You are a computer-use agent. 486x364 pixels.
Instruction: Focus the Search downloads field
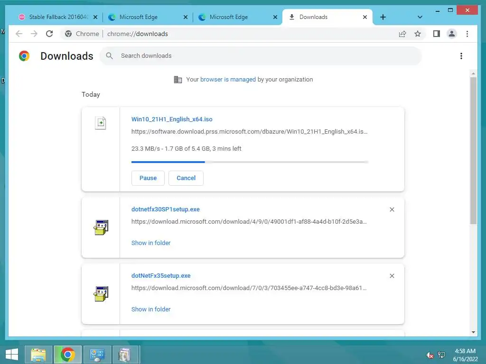(x=261, y=56)
